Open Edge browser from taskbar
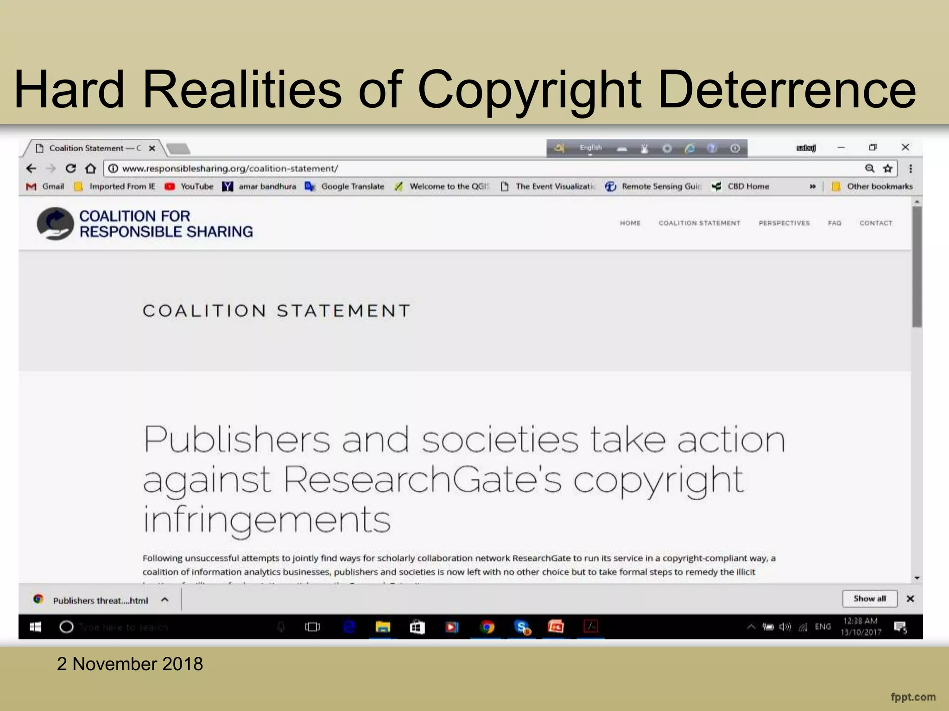The height and width of the screenshot is (711, 949). (349, 627)
